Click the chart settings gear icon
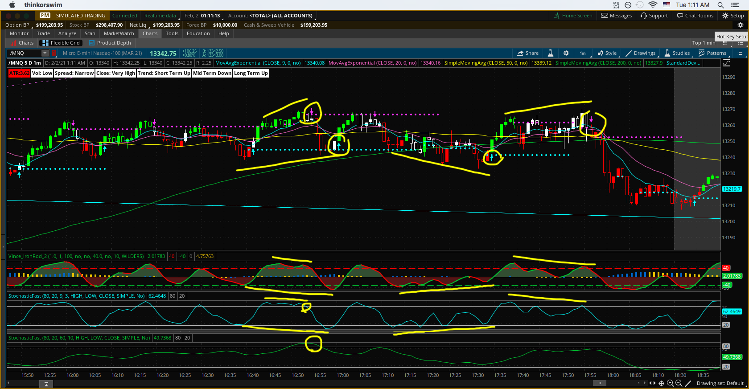This screenshot has height=389, width=749. point(566,53)
